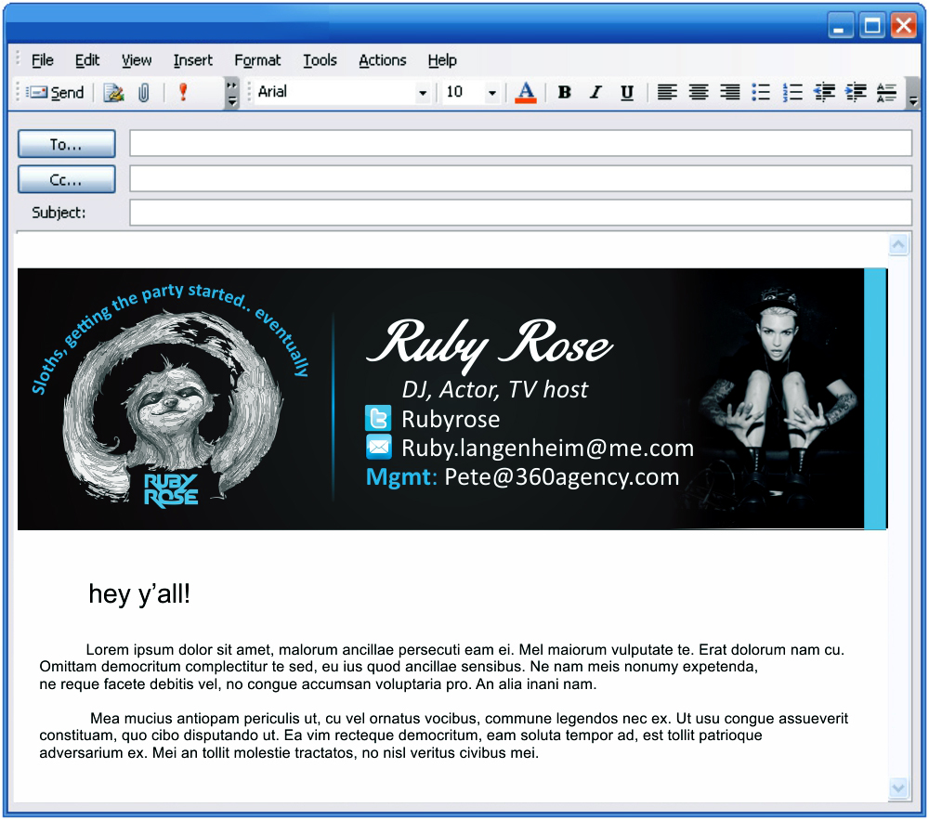
Task: Open the Actions menu
Action: coord(382,59)
